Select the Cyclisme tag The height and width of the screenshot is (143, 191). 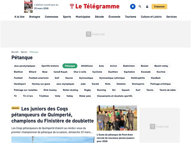[x=97, y=72]
